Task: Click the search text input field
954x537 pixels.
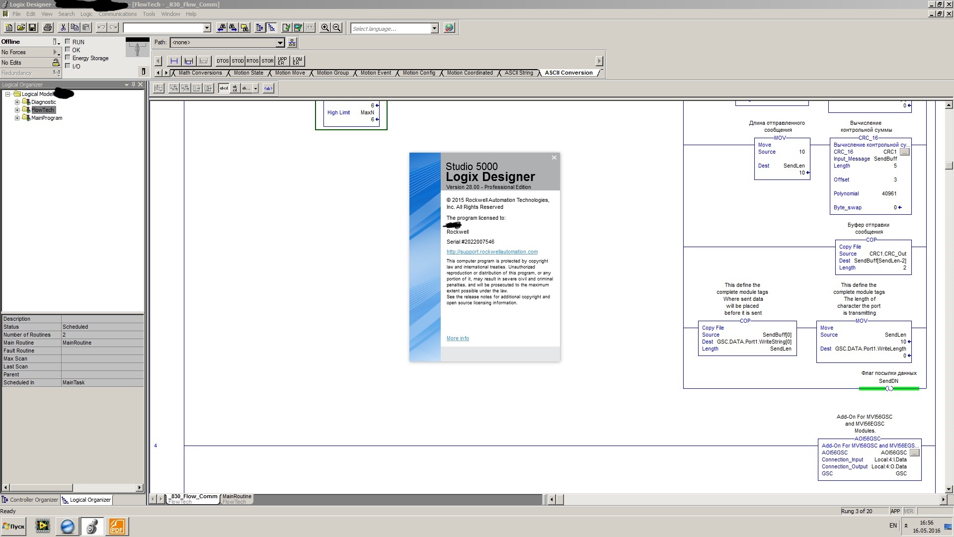Action: coord(163,28)
